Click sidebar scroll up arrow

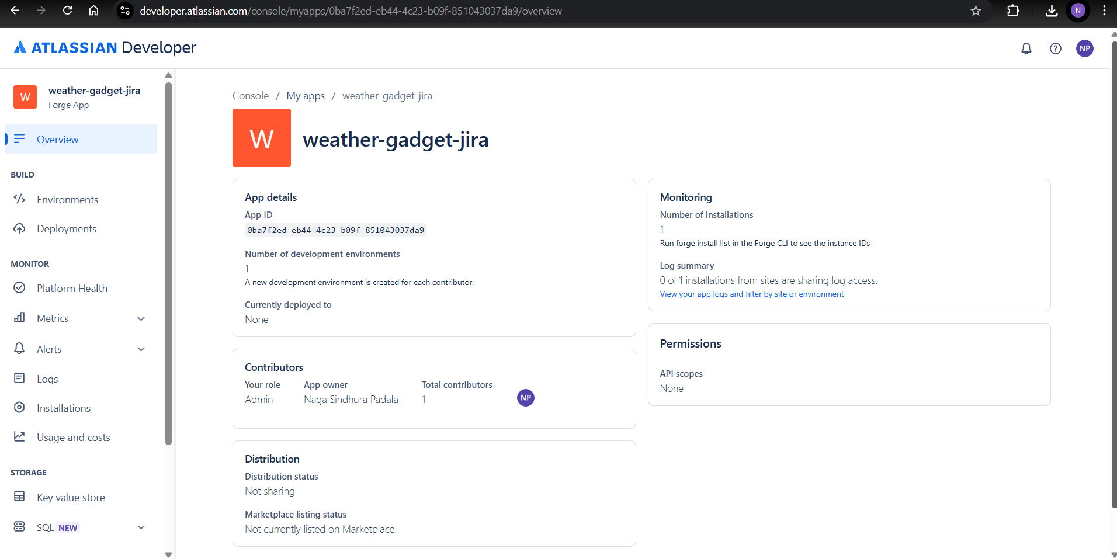tap(168, 75)
